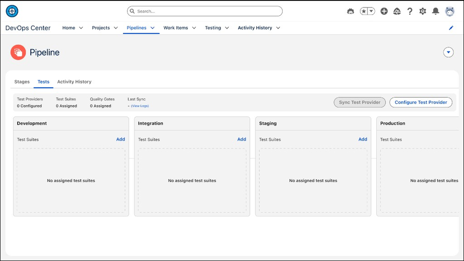Click the Astro guidance center icon
This screenshot has height=261, width=464.
coord(350,11)
